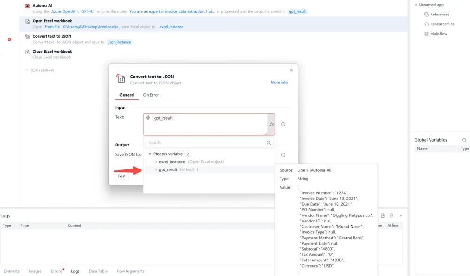Collapse the Process variable tree
The width and height of the screenshot is (470, 276).
click(150, 153)
